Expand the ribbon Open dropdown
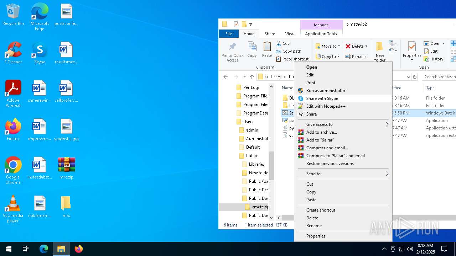This screenshot has height=256, width=456. (443, 43)
